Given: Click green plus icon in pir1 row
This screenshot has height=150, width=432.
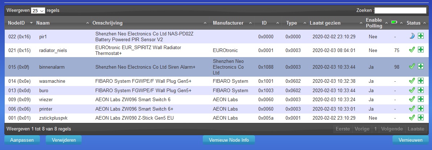Looking at the screenshot, I should [421, 36].
